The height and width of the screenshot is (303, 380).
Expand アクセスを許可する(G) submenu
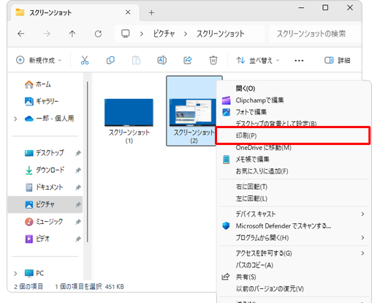click(362, 253)
